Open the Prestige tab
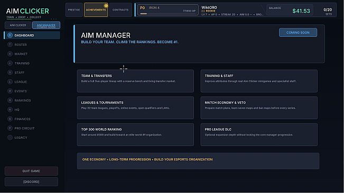Image resolution: width=344 pixels, height=193 pixels. coord(74,10)
